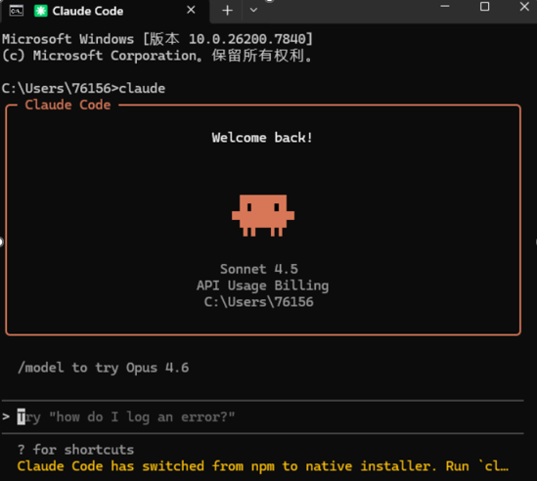The image size is (537, 481).
Task: Click the '? for shortcuts' hint
Action: (75, 450)
